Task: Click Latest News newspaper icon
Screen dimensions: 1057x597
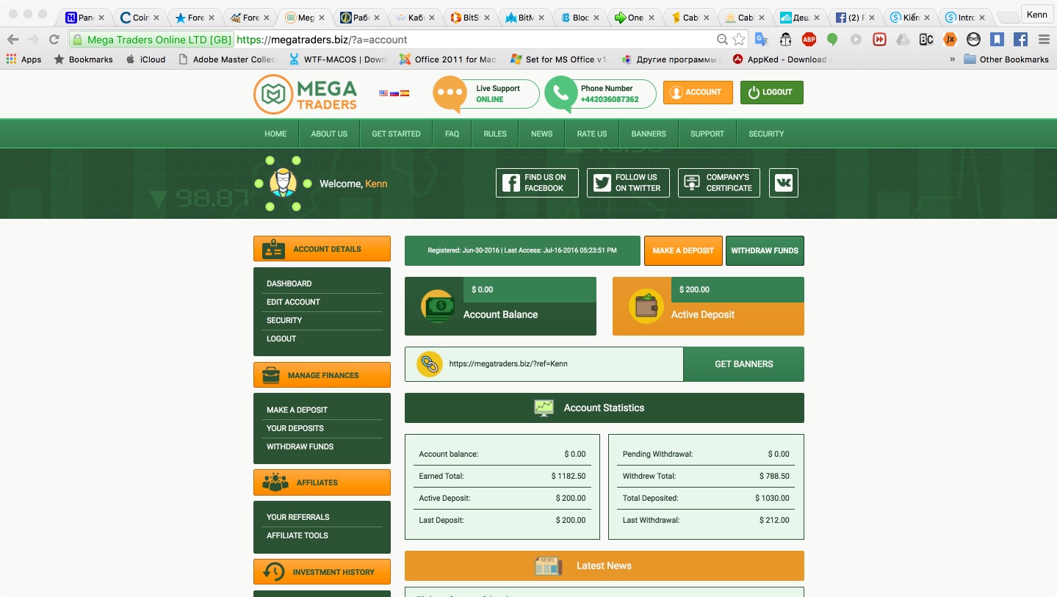Action: click(x=548, y=565)
